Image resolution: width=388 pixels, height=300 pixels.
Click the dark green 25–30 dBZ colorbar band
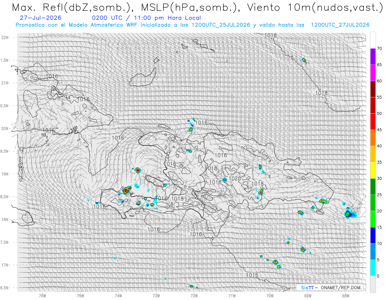pyautogui.click(x=373, y=186)
